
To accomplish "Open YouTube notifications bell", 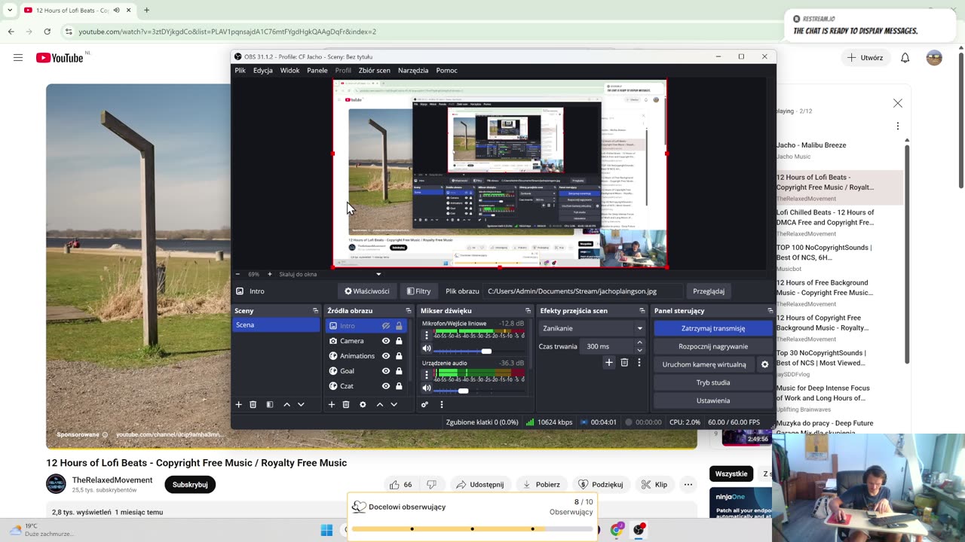I will (x=905, y=57).
